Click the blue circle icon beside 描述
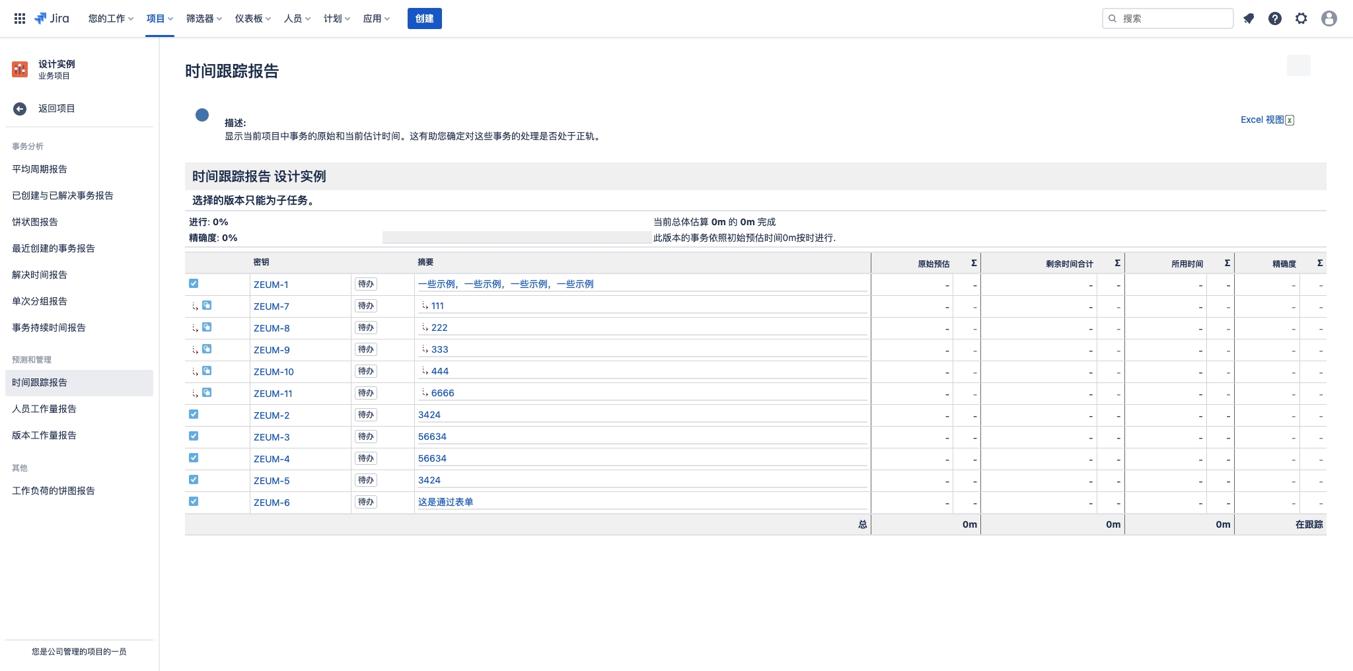 click(202, 115)
